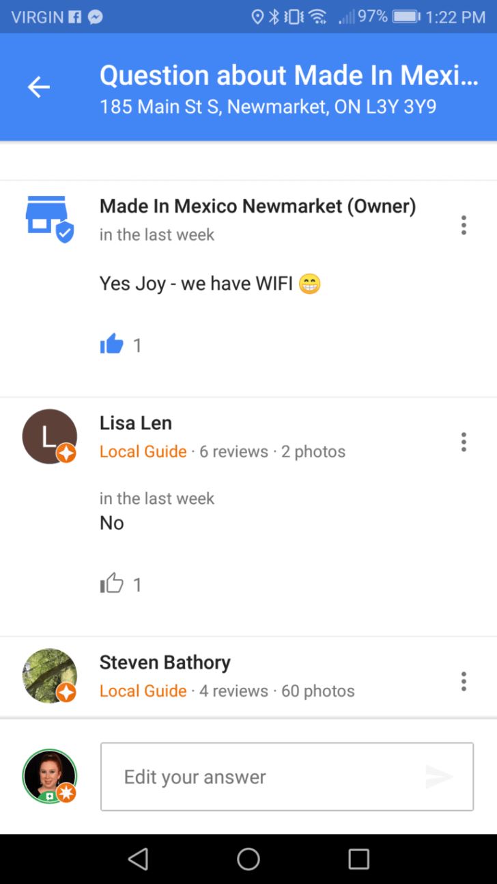Image resolution: width=497 pixels, height=884 pixels.
Task: Open options menu for Steven Bathory's answer
Action: pos(464,681)
